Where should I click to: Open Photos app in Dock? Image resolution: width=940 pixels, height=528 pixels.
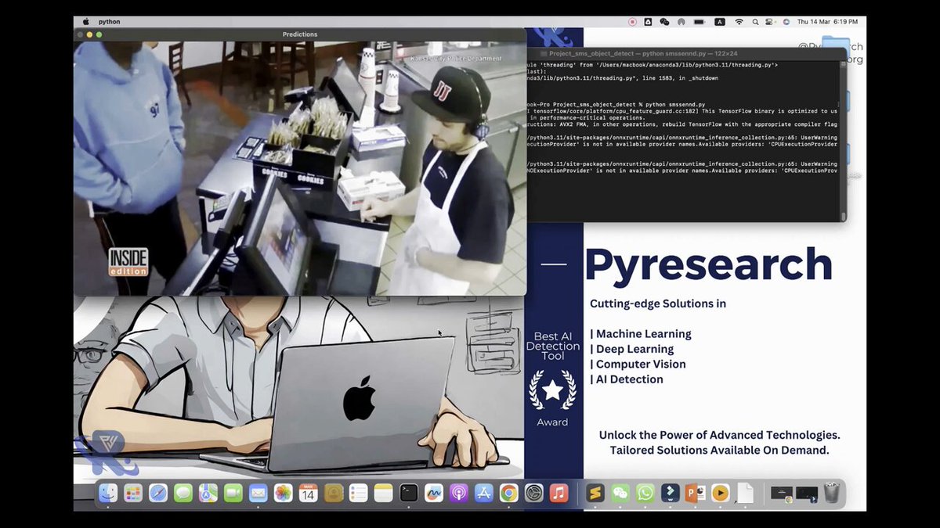pyautogui.click(x=284, y=493)
